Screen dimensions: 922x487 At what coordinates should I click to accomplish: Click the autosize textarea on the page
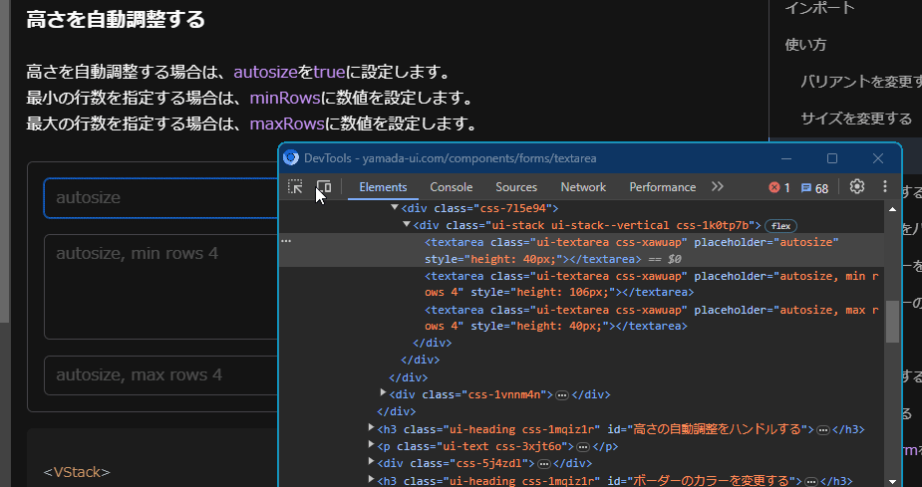(x=160, y=197)
